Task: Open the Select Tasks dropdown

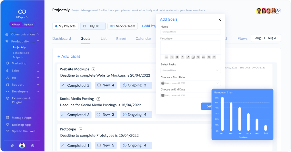Action: (190, 70)
